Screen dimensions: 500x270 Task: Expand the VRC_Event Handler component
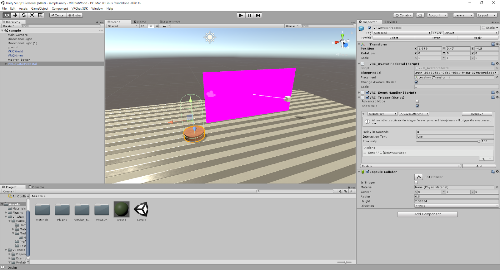coord(359,92)
